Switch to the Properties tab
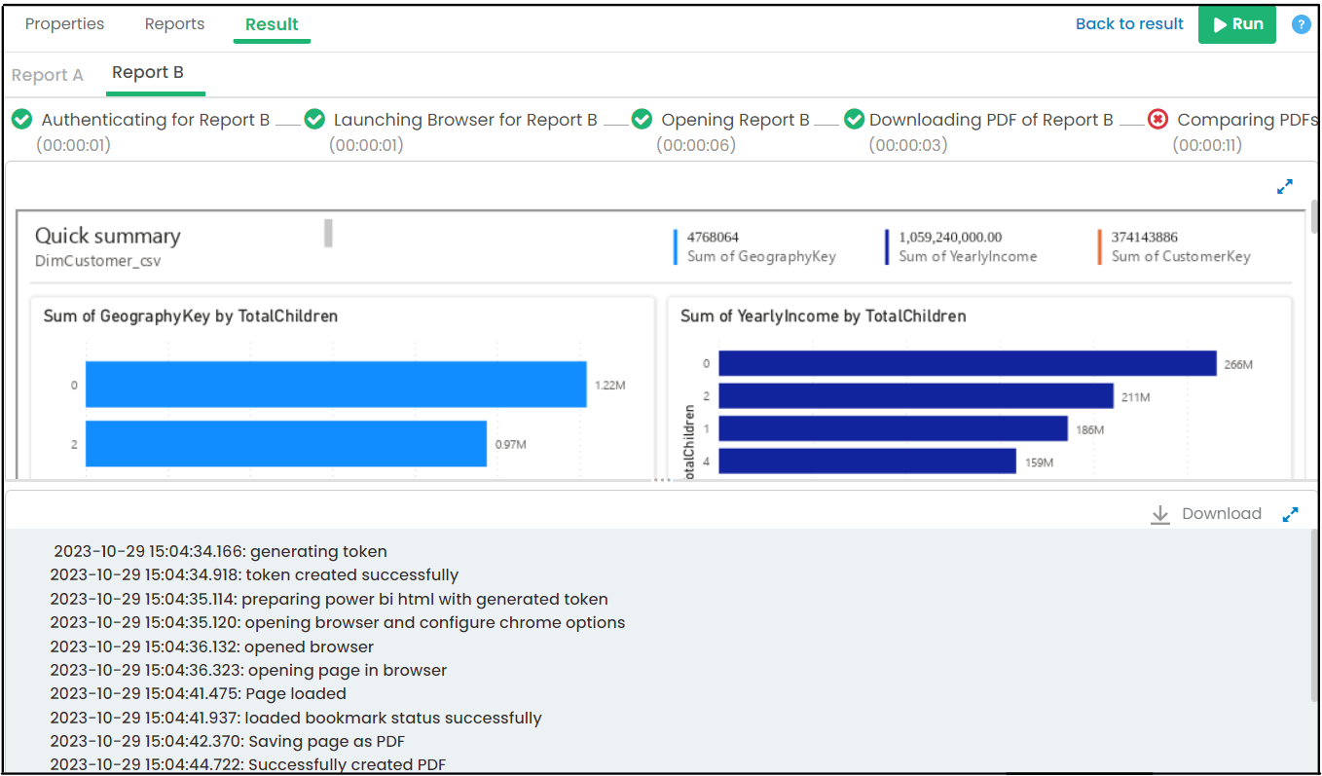1322x776 pixels. click(x=64, y=24)
